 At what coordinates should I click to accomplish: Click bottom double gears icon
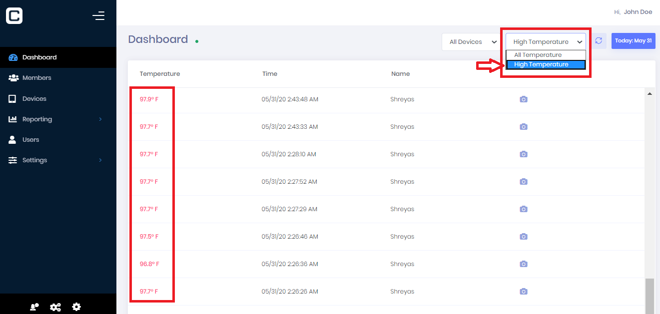55,307
